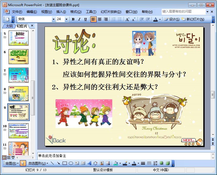Decrease font size with the small A
Image resolution: width=217 pixels, height=175 pixels.
click(133, 19)
